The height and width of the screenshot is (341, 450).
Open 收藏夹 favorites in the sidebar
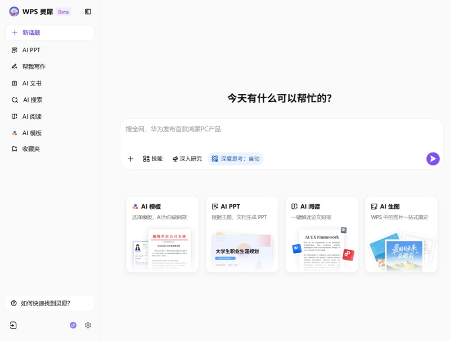click(x=16, y=149)
